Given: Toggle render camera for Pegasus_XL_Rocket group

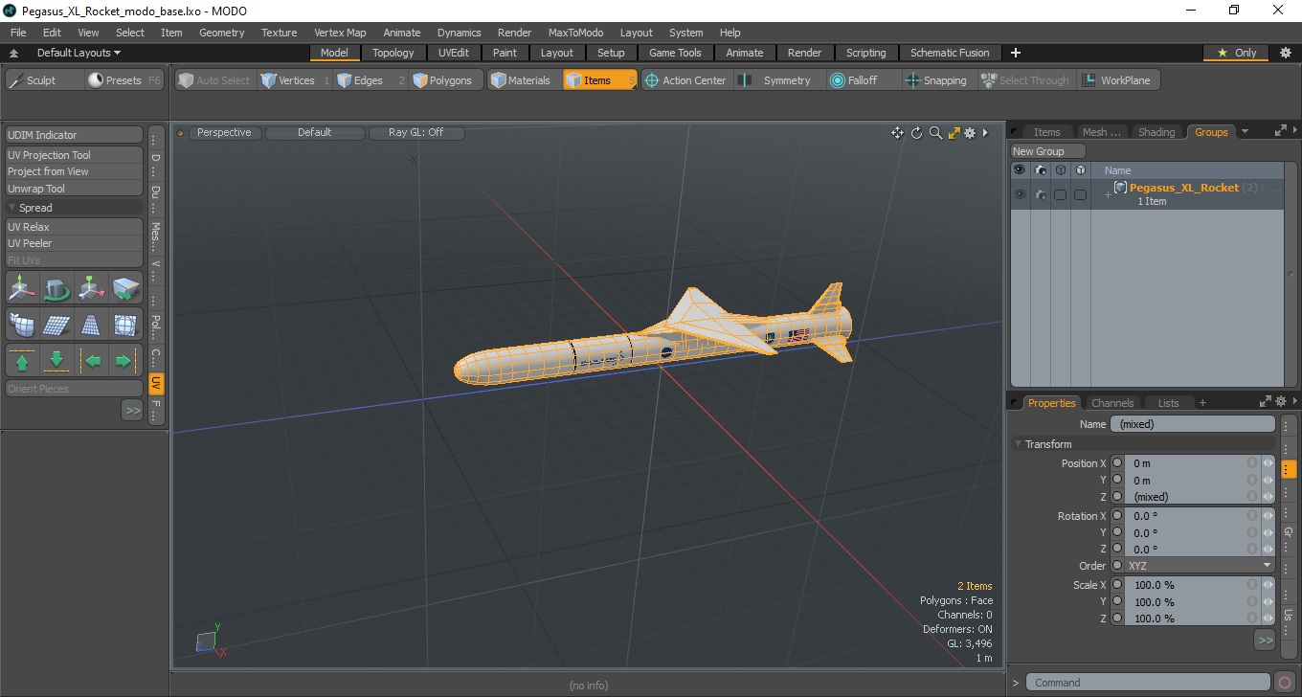Looking at the screenshot, I should coord(1041,194).
